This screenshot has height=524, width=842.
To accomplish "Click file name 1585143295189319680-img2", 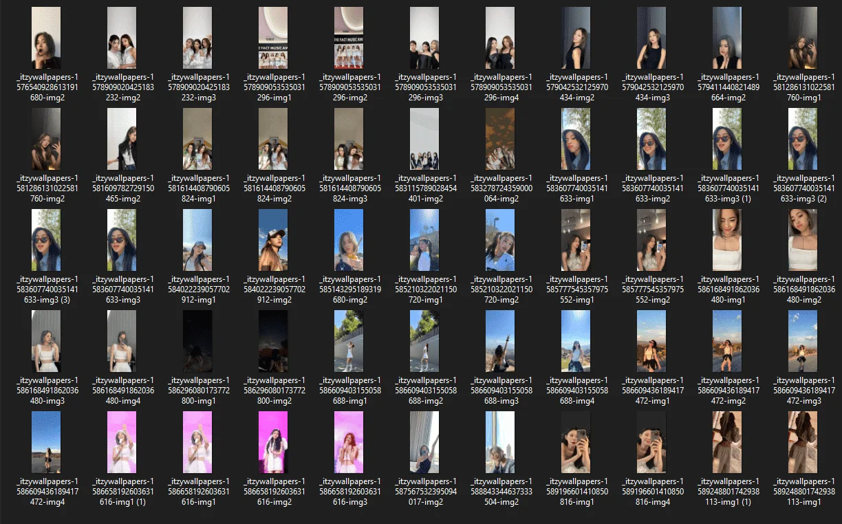I will point(349,290).
